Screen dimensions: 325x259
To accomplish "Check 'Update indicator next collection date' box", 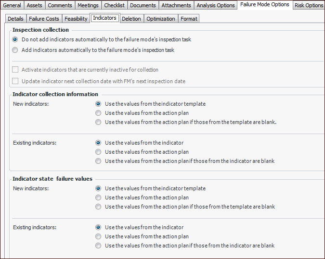I will (x=15, y=81).
